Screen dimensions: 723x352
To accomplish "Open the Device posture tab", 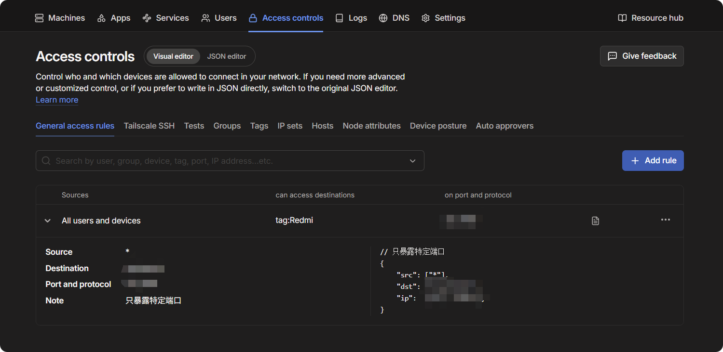I will (x=438, y=126).
